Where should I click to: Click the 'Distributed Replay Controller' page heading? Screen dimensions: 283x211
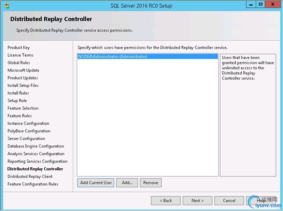click(x=51, y=19)
